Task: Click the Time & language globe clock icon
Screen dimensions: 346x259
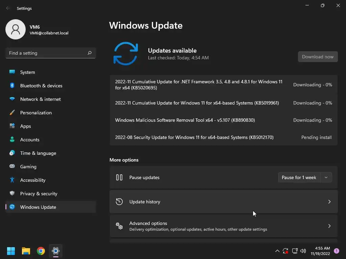Action: [12, 153]
